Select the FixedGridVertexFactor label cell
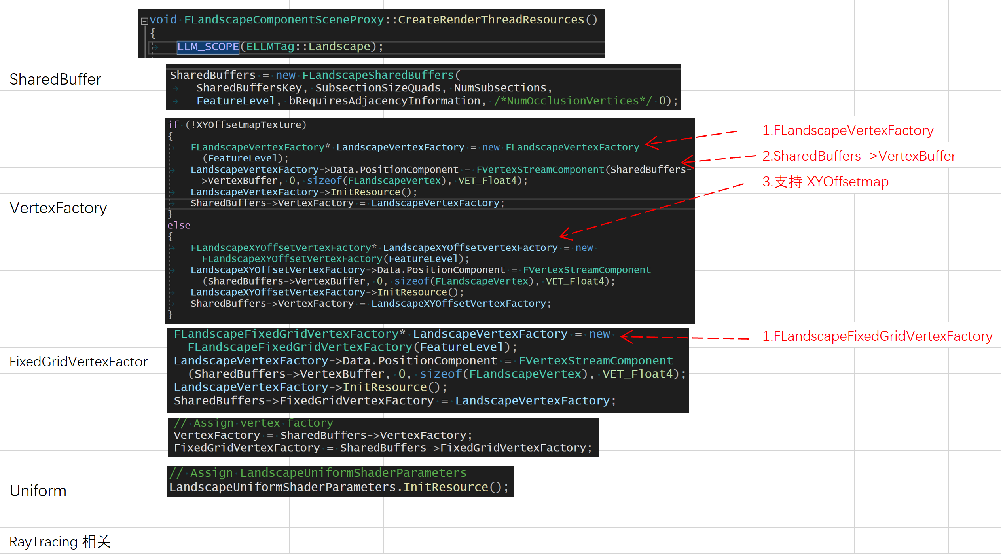The height and width of the screenshot is (554, 1001). click(78, 362)
